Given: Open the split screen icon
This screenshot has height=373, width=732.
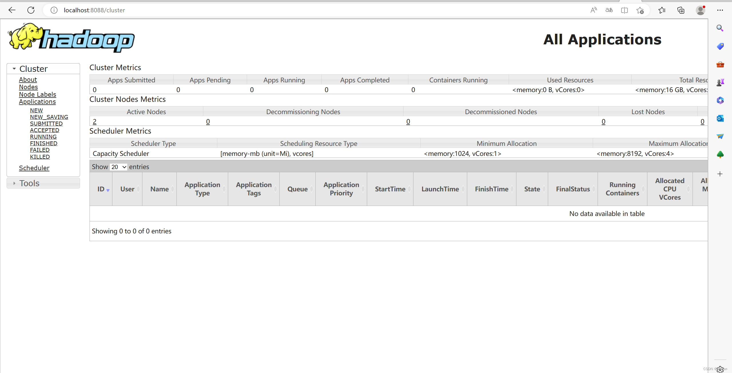Looking at the screenshot, I should point(624,10).
